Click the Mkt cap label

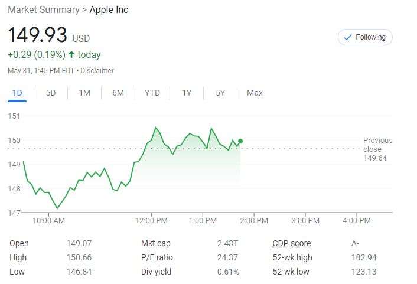(x=155, y=243)
